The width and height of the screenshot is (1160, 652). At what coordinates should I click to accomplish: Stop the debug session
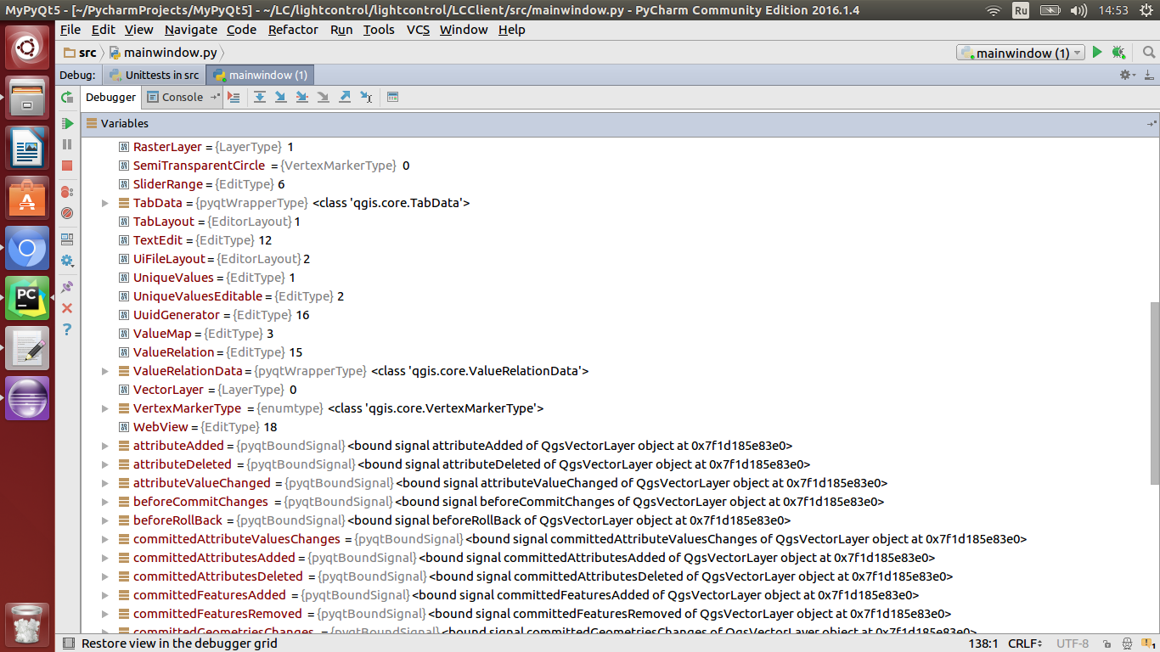click(x=67, y=166)
